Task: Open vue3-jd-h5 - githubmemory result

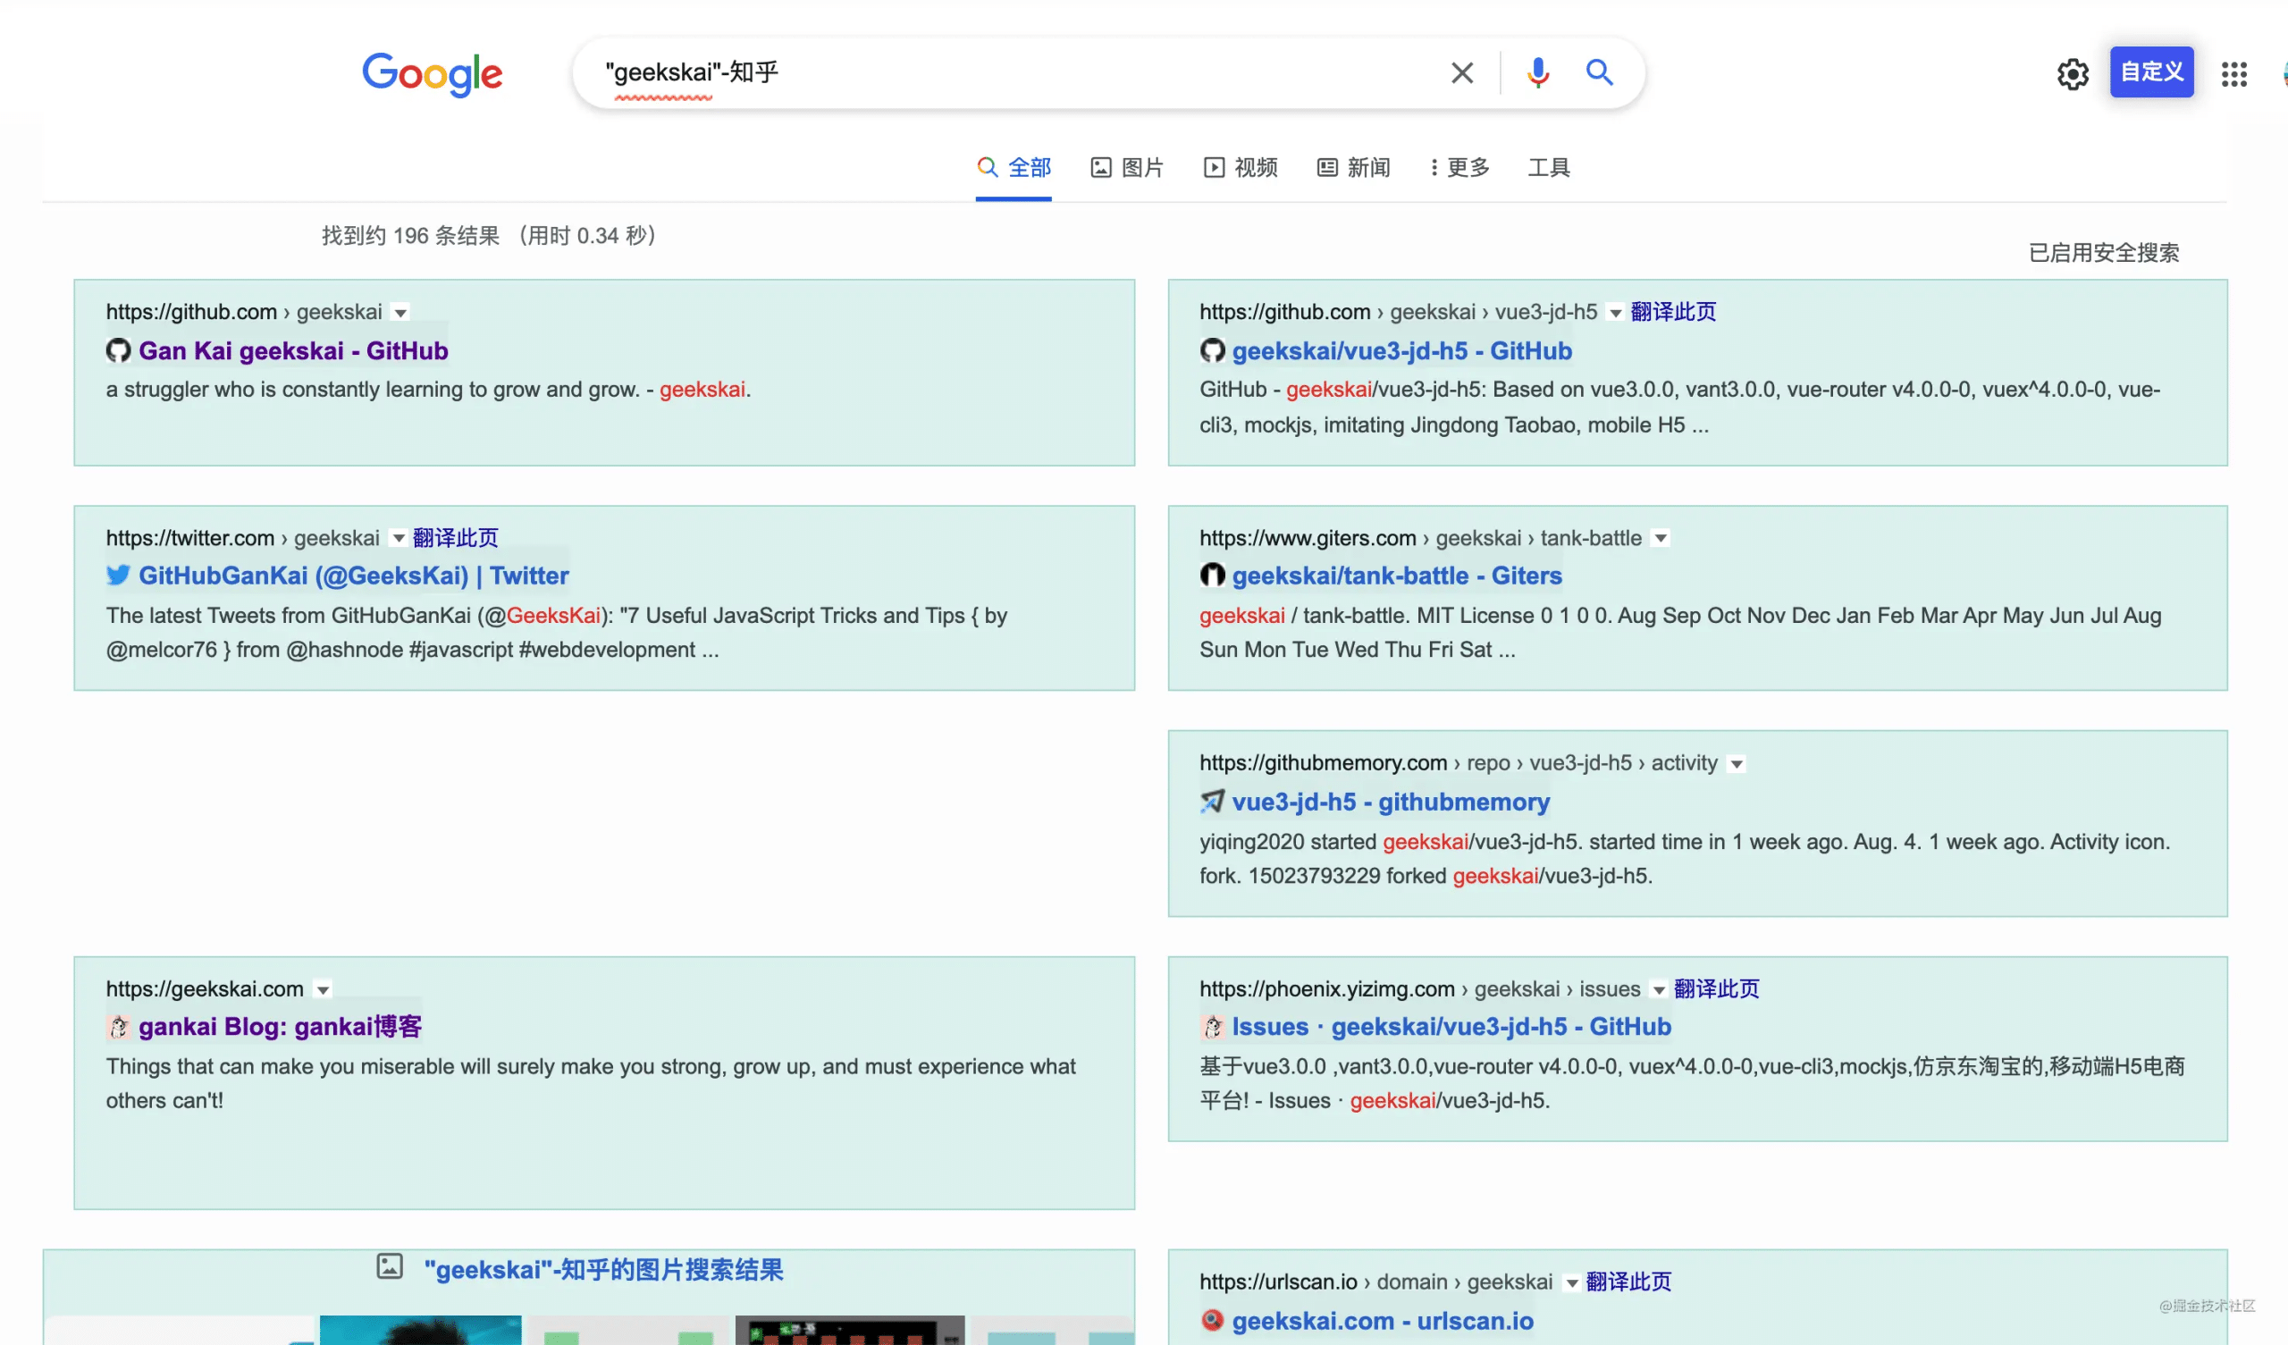Action: pos(1391,801)
